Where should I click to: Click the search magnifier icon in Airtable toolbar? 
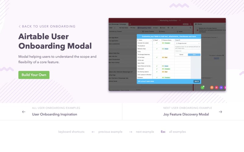[190, 28]
